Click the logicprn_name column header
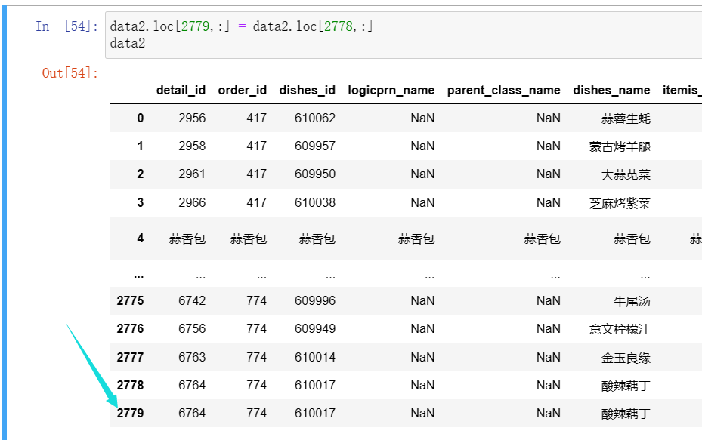The height and width of the screenshot is (440, 702). tap(391, 91)
